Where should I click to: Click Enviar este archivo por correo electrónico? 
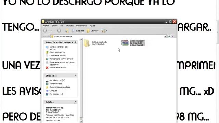point(62,64)
